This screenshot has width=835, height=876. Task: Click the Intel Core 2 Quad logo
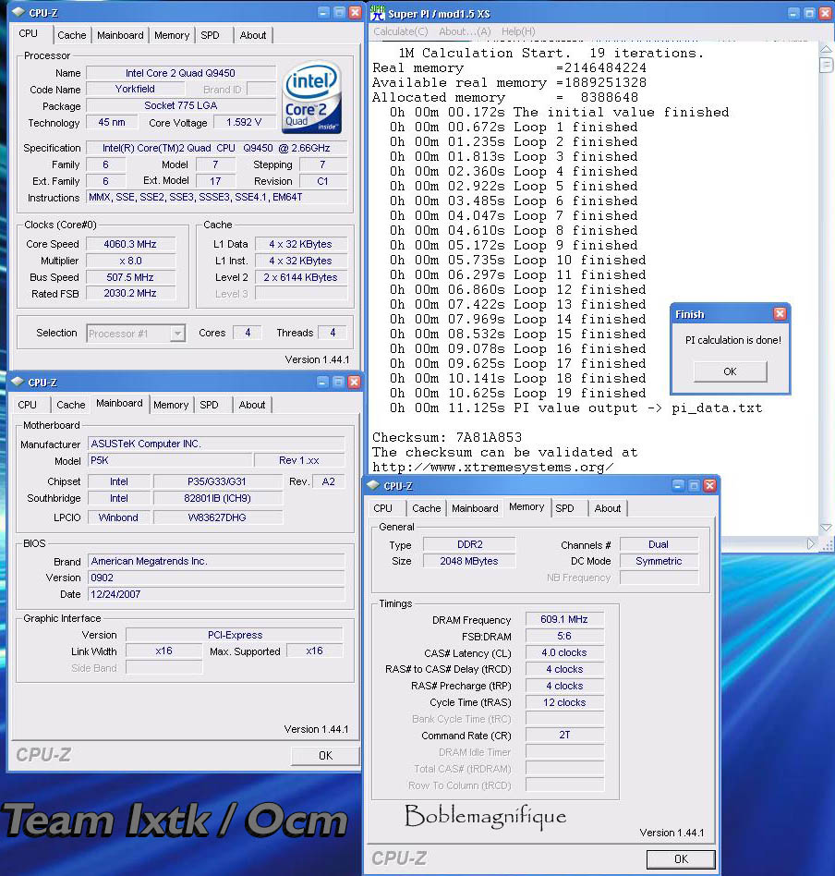point(311,98)
